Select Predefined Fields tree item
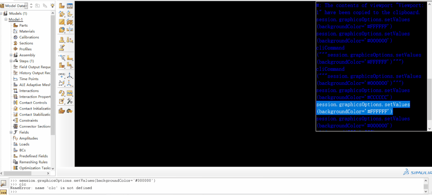This screenshot has width=432, height=195. point(33,156)
